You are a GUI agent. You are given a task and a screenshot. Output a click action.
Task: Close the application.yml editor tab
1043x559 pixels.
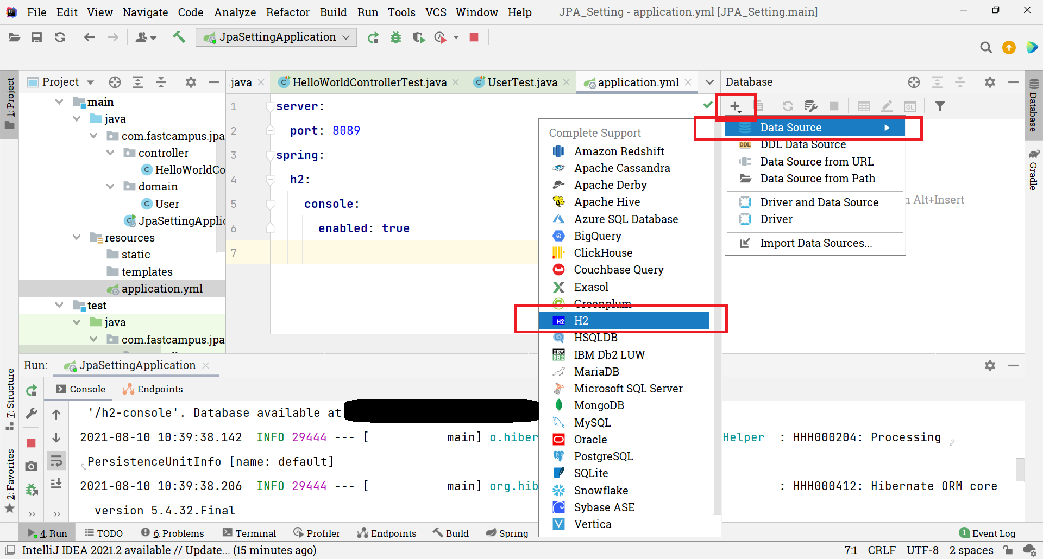[688, 82]
